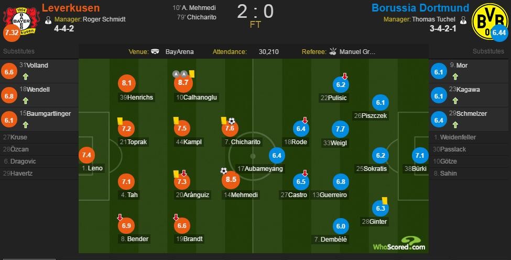Click the WhoScored.com logo
This screenshot has width=511, height=260.
point(399,244)
